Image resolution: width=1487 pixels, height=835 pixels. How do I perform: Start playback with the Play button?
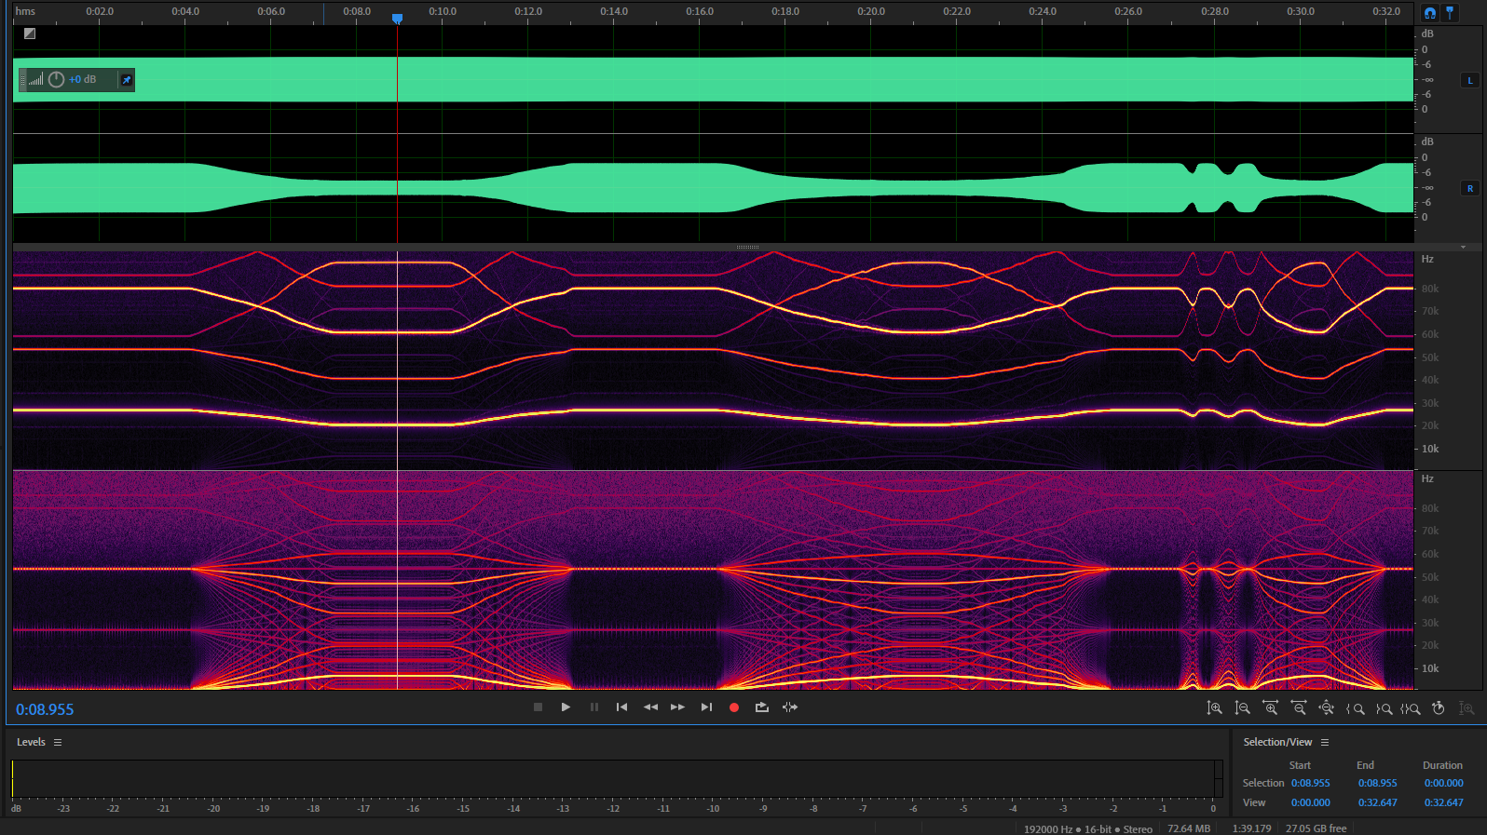[566, 707]
